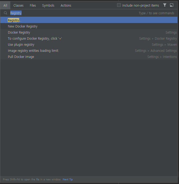179x184 pixels.
Task: Open the Files tab
Action: point(33,5)
